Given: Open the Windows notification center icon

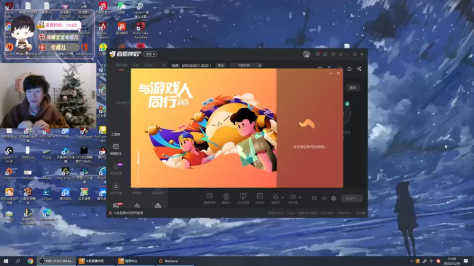Looking at the screenshot, I should [x=466, y=261].
